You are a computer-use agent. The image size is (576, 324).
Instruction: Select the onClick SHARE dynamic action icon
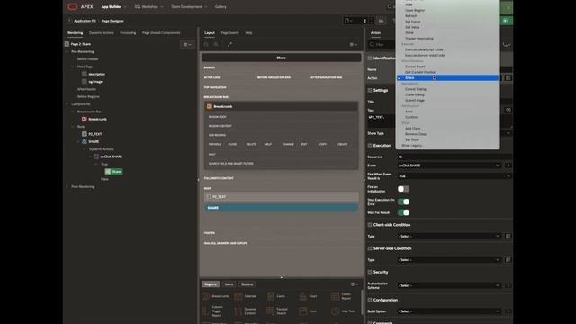96,157
